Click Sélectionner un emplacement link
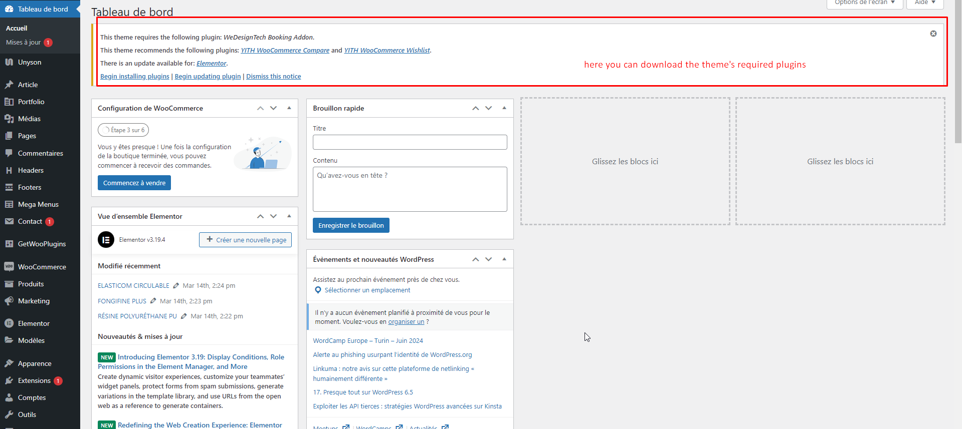Screen dimensions: 962x429 [367, 290]
